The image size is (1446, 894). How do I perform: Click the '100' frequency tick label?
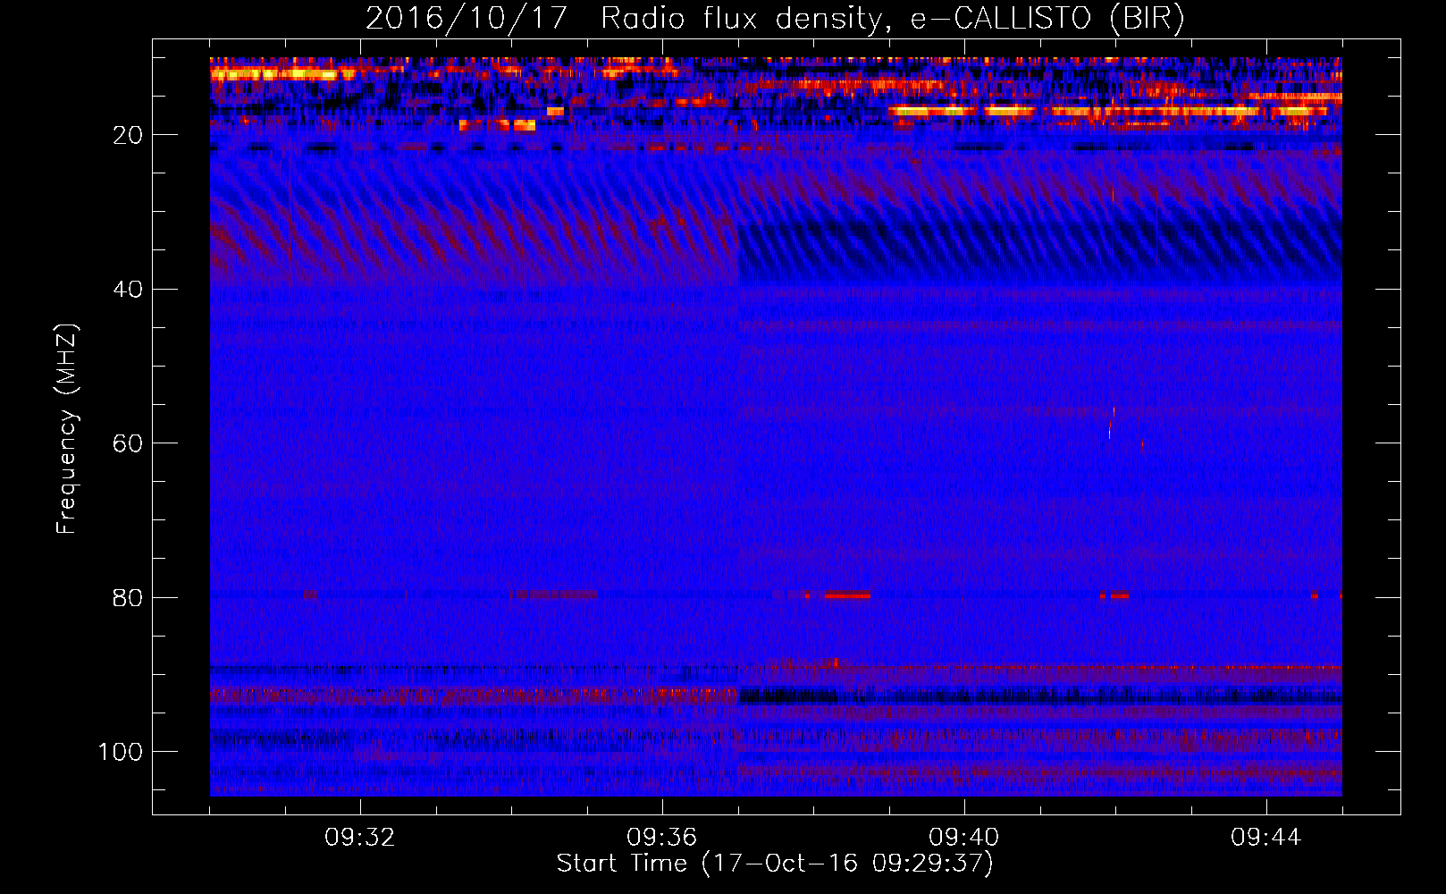coord(121,752)
